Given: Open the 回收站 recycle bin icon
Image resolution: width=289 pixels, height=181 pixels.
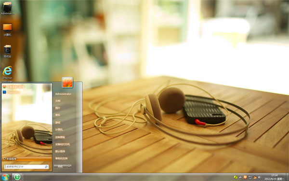Looking at the screenshot, I should coord(7,51).
